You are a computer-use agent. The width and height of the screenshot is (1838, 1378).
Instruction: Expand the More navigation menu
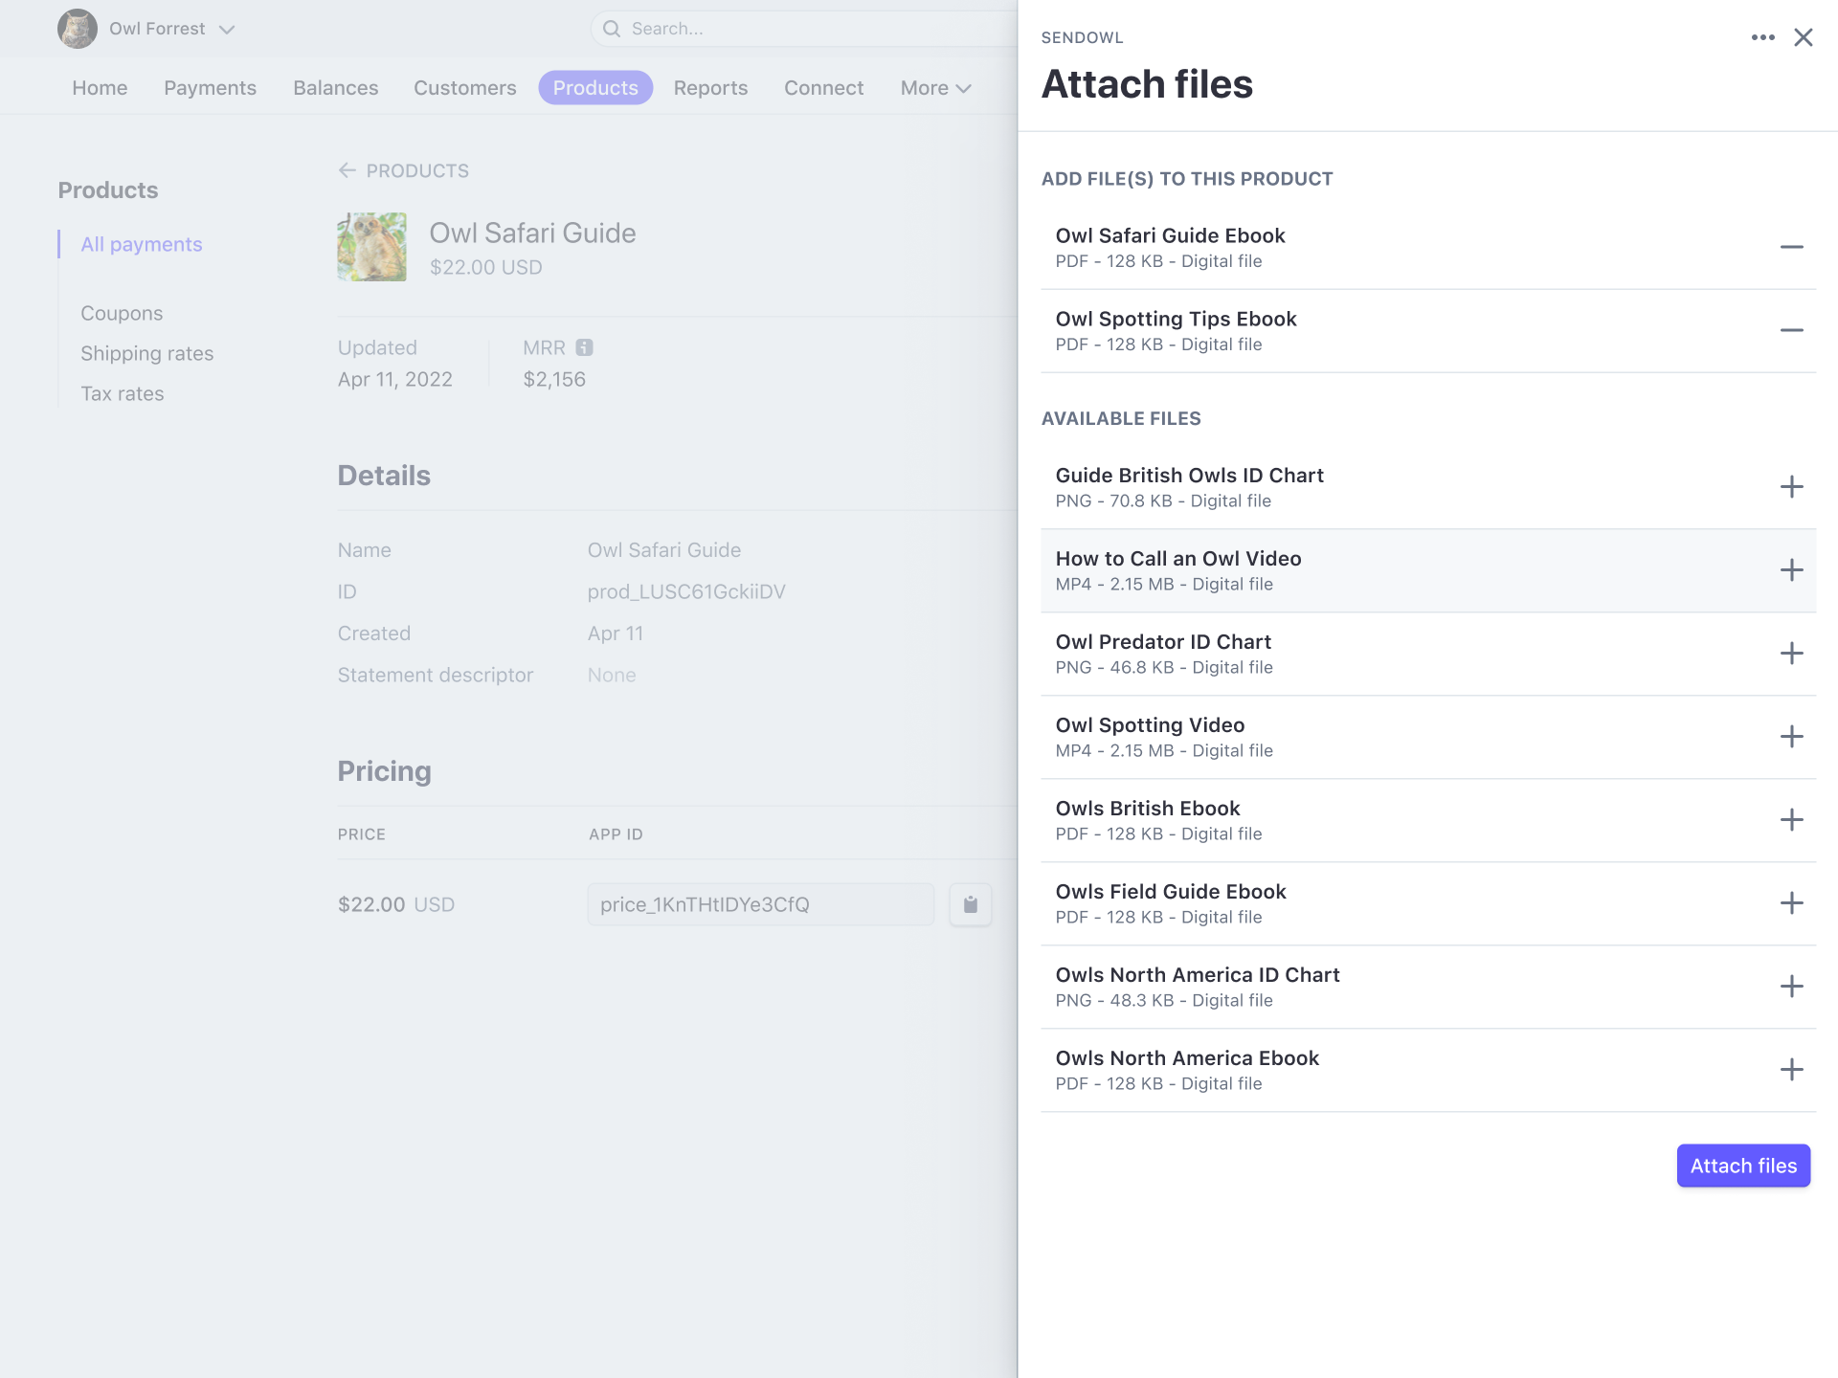click(935, 87)
